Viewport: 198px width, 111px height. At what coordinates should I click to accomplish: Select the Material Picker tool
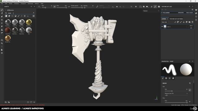click(x=2, y=33)
